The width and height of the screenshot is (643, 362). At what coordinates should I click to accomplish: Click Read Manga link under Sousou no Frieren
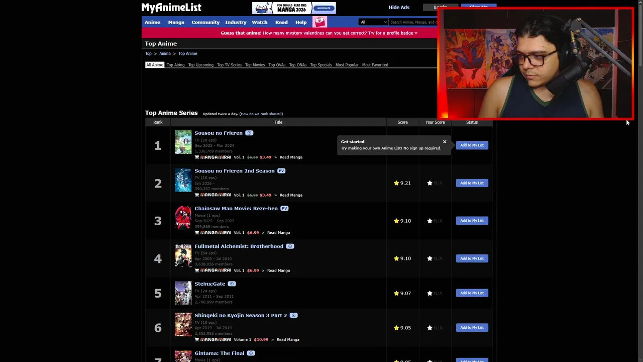[x=291, y=157]
